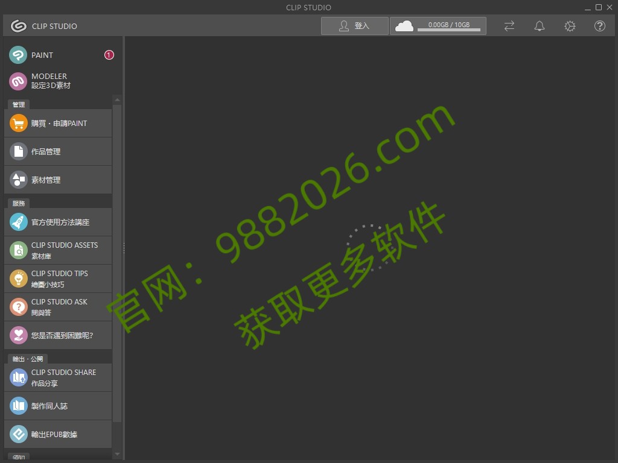The height and width of the screenshot is (463, 618).
Task: Maximize the CLIP STUDIO window
Action: (x=598, y=7)
